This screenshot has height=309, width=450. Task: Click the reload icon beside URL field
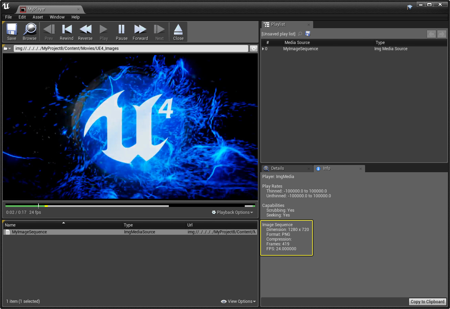(x=254, y=48)
